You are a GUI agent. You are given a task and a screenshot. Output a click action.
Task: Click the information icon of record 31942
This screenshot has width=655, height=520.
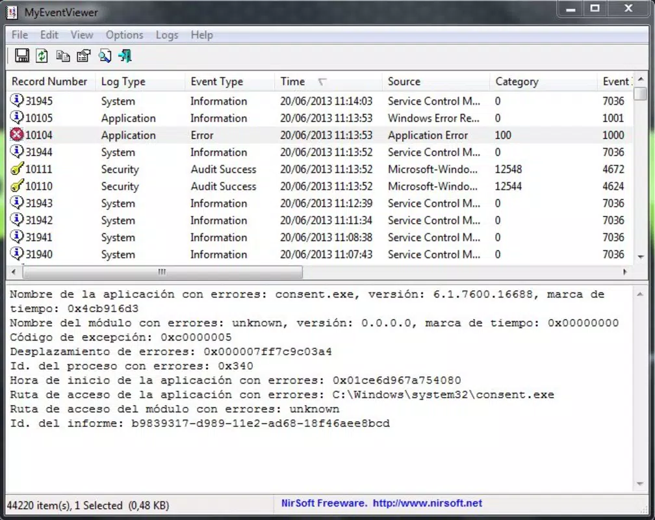click(x=17, y=220)
